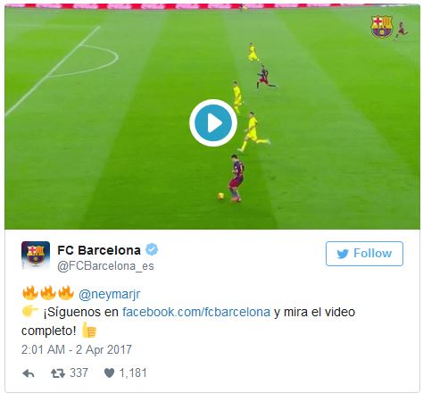Click the three fire emojis

(48, 293)
